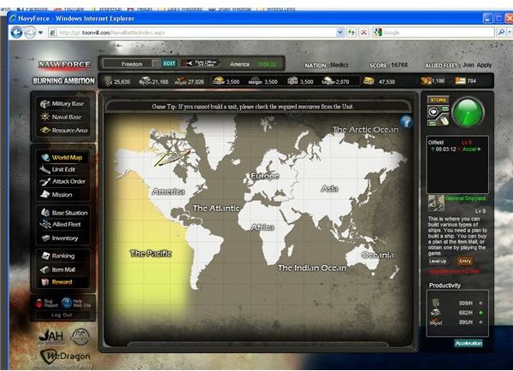Select The Pacific region on map
This screenshot has height=371, width=513.
click(150, 253)
